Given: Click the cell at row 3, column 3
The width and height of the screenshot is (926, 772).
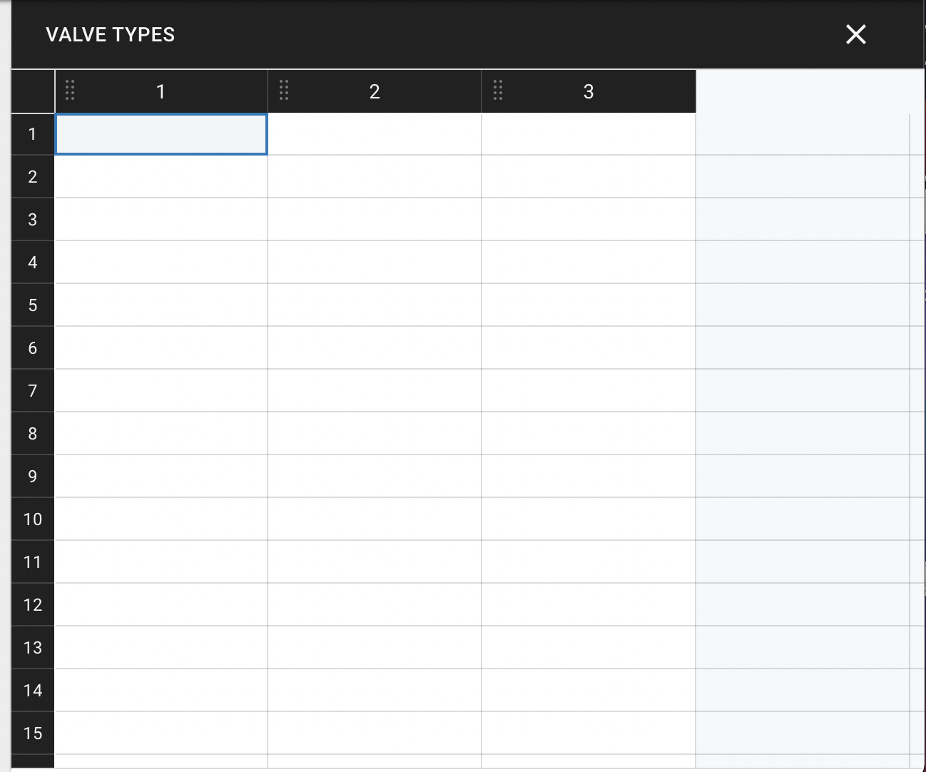Looking at the screenshot, I should pos(589,219).
